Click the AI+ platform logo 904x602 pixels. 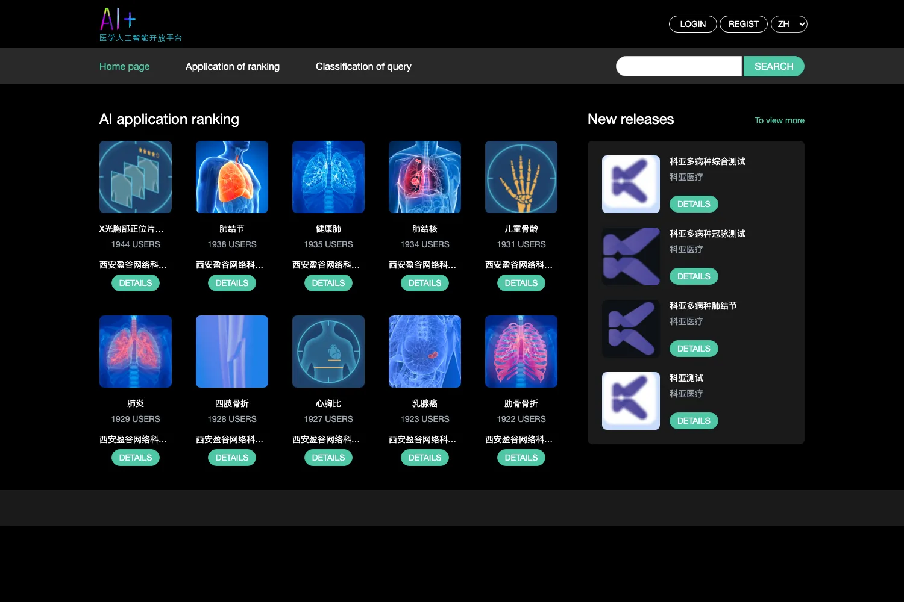140,25
